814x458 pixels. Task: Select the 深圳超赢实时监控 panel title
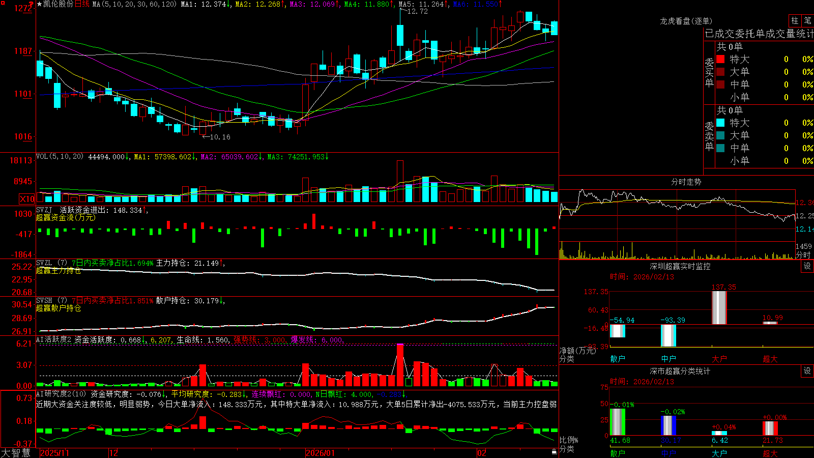click(680, 266)
